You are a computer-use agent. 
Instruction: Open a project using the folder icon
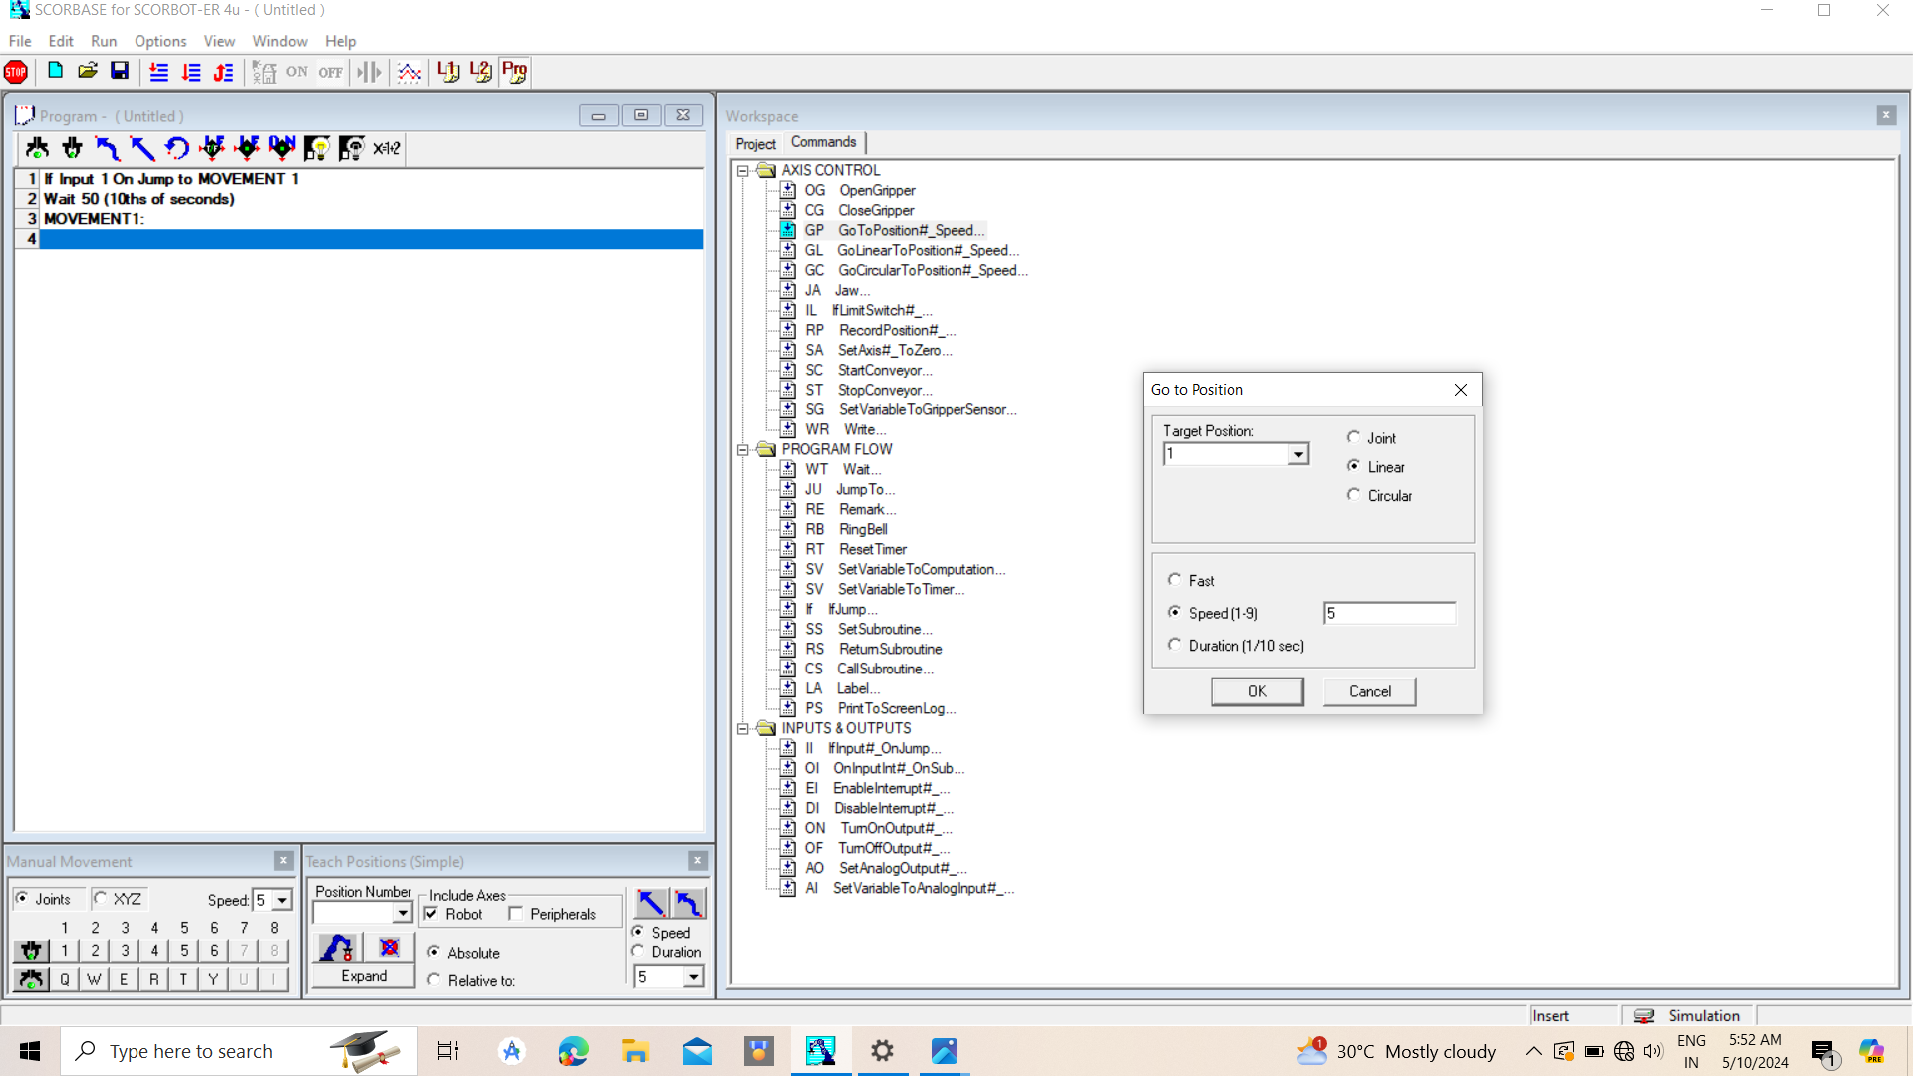click(x=88, y=71)
